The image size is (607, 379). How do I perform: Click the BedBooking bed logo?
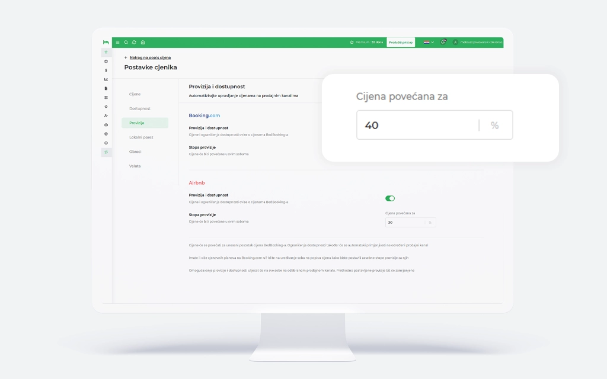(106, 42)
